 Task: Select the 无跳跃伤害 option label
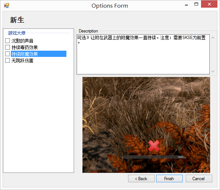(x=22, y=61)
